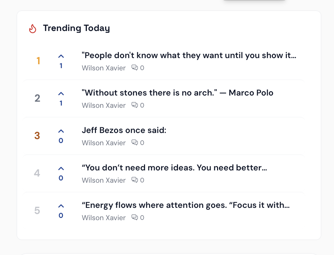Image resolution: width=334 pixels, height=255 pixels.
Task: Upvote the "You don't need more ideas" post
Action: click(x=61, y=169)
